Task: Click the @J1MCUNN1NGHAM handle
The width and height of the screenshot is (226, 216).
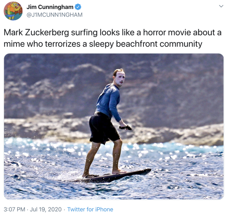Action: tap(55, 15)
